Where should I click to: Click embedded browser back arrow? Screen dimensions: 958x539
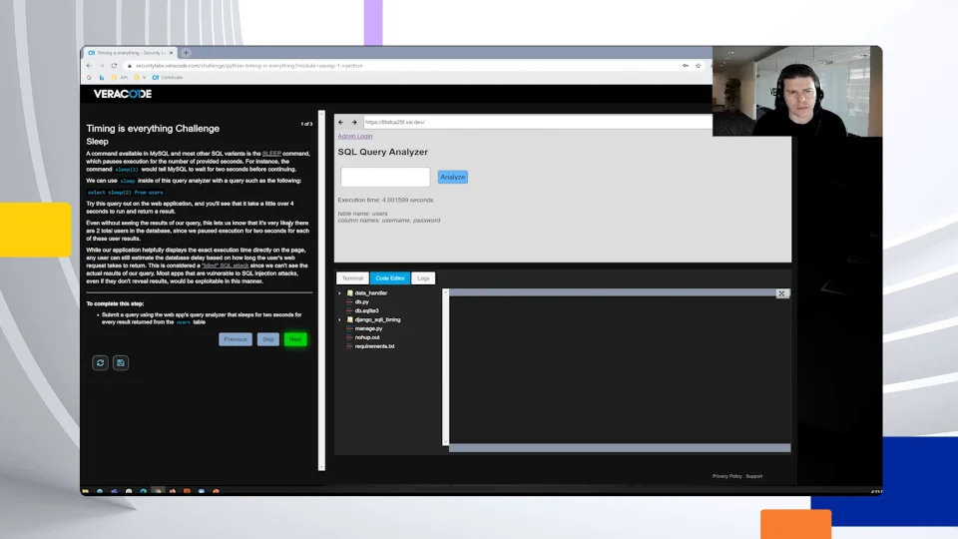click(x=341, y=122)
